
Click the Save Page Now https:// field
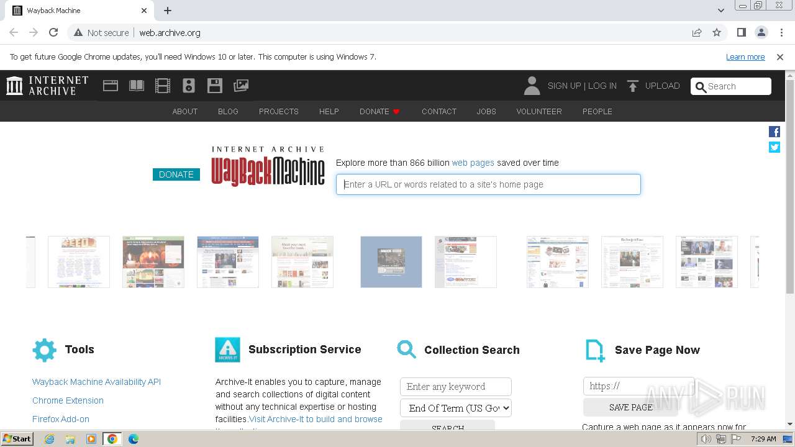(639, 386)
